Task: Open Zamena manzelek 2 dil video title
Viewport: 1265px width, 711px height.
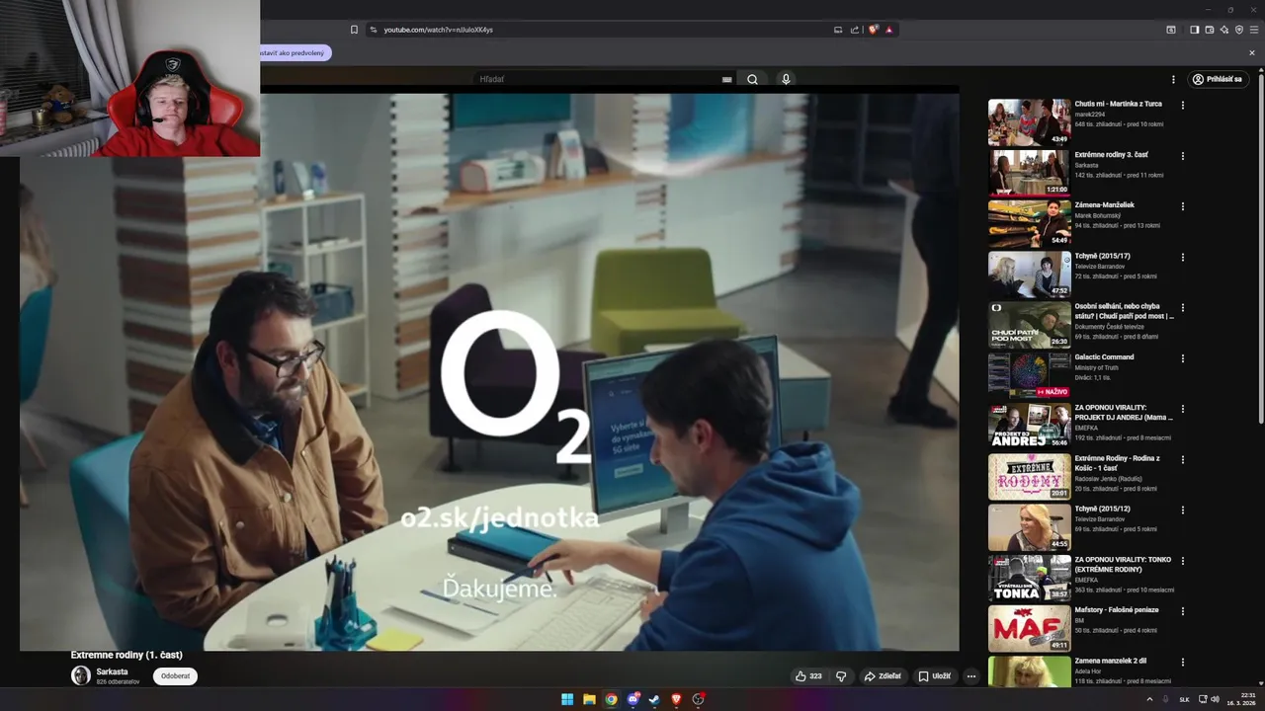Action: 1111,661
